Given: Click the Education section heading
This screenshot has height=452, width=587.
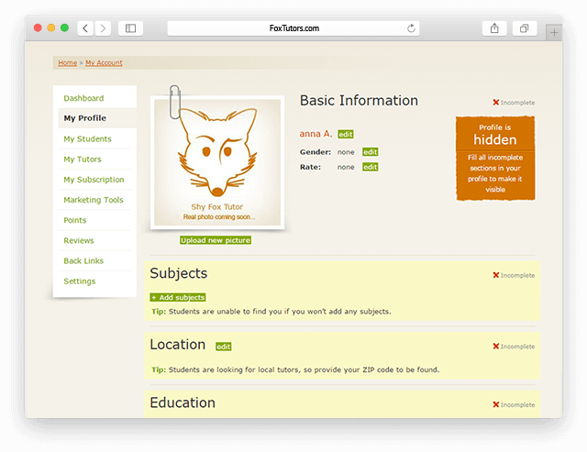Looking at the screenshot, I should point(183,403).
